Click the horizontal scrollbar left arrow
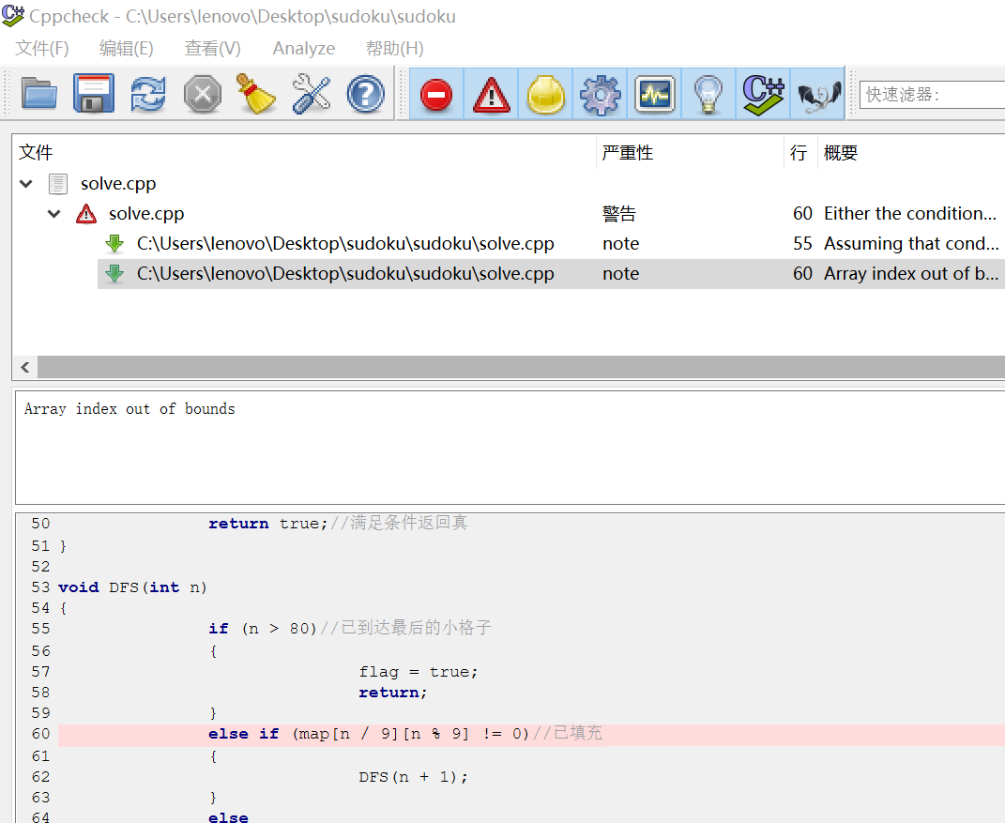This screenshot has width=1005, height=823. (25, 367)
